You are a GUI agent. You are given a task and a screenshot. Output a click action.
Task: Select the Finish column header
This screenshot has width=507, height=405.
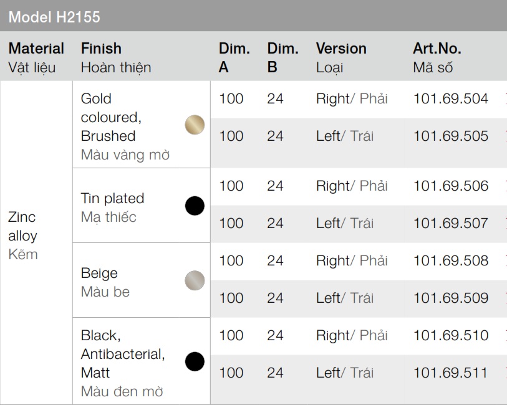(116, 57)
